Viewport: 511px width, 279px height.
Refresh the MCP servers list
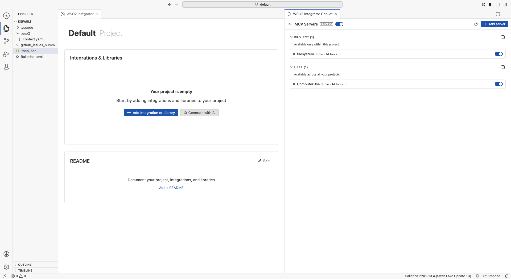point(476,24)
